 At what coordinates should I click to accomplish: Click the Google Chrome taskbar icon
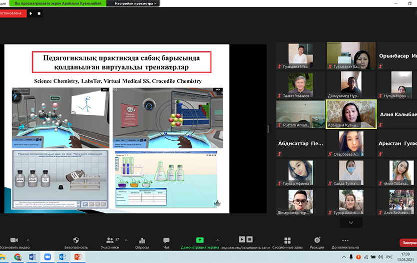coord(18,257)
